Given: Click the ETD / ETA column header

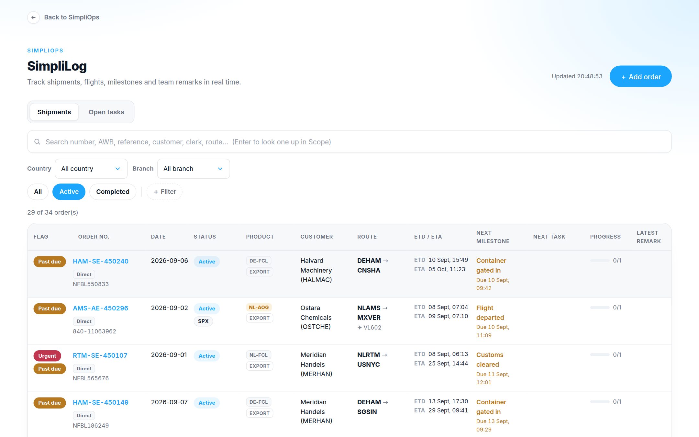Looking at the screenshot, I should [428, 237].
